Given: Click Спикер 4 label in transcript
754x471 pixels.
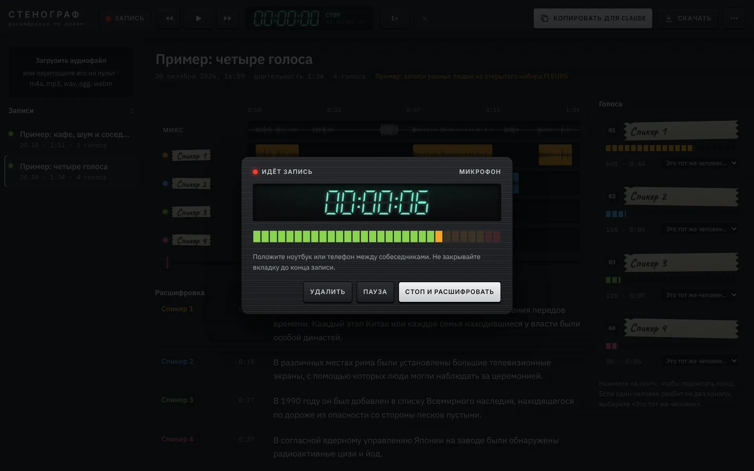Looking at the screenshot, I should click(177, 439).
